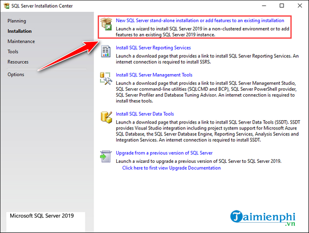Click the new stand-alone installation box icon

click(106, 24)
